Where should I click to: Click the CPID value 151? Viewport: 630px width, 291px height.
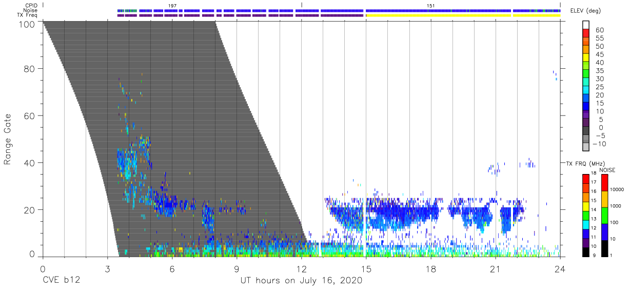431,5
